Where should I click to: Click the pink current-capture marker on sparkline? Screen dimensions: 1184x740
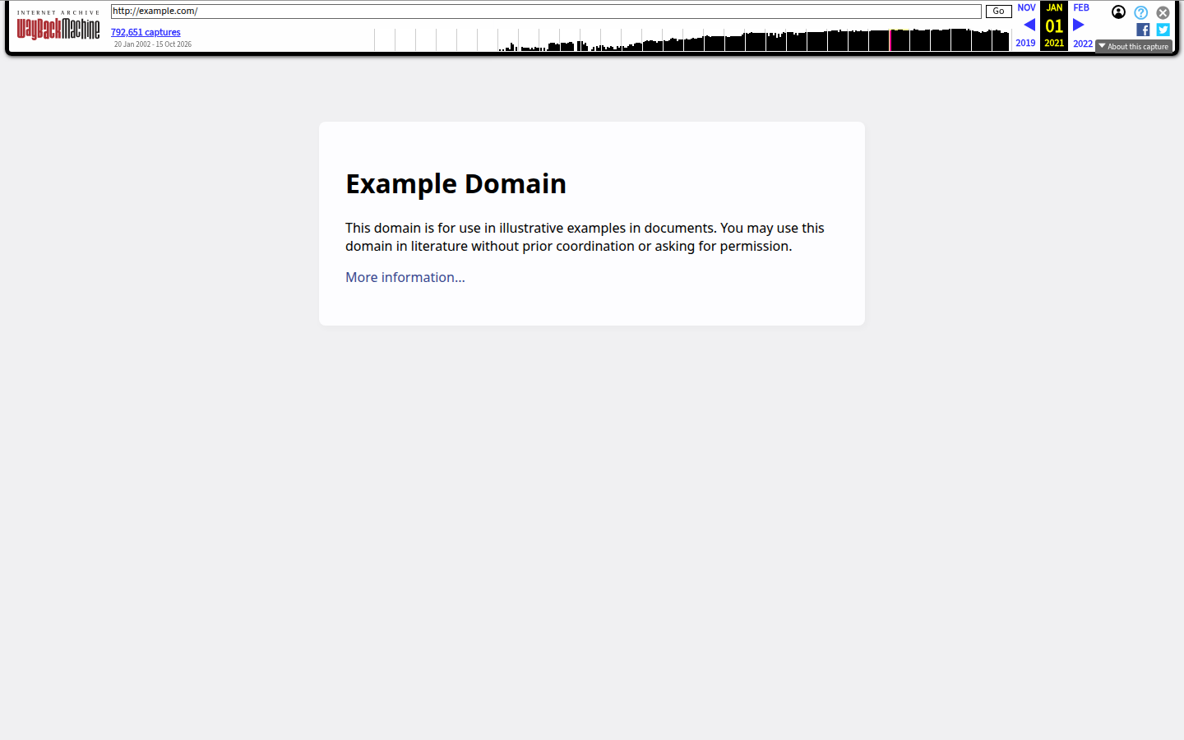point(890,39)
